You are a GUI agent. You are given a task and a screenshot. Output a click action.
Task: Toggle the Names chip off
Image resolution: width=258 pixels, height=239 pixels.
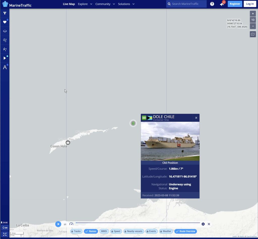91,231
